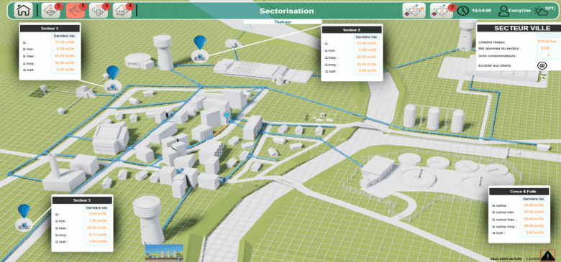Open the water towers photo thumbnail at bottom
The height and width of the screenshot is (262, 561).
tap(164, 253)
